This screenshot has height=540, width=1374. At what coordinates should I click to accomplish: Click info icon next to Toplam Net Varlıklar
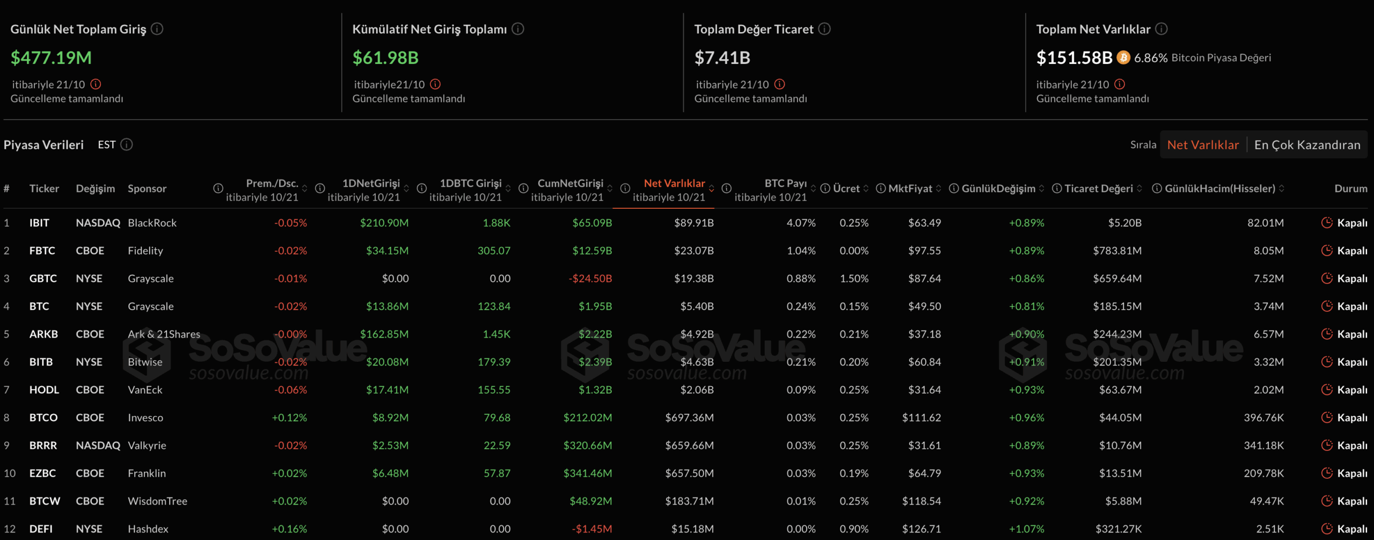click(x=1161, y=29)
